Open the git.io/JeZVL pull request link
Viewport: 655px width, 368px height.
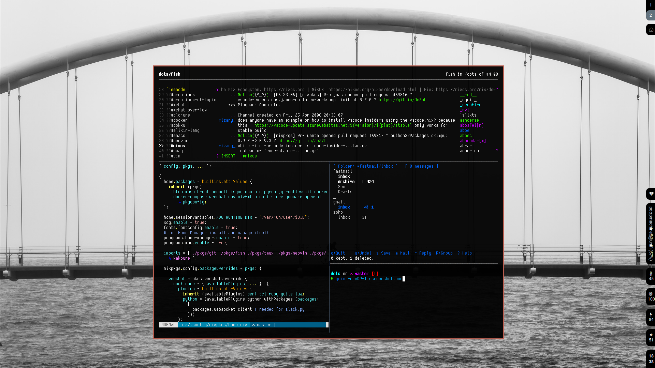tap(302, 141)
